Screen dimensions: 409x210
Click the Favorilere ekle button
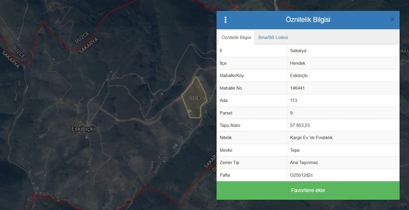308,190
